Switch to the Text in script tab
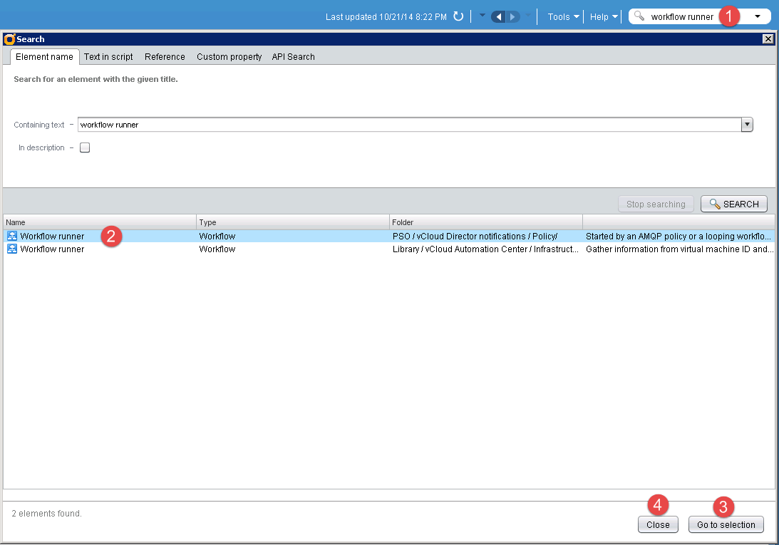 click(108, 57)
